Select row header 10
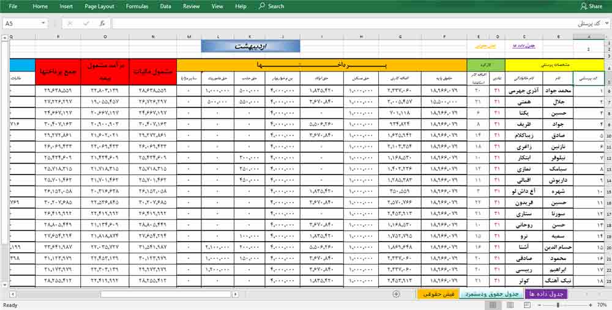Screen dimensions: 612x310 click(608, 136)
